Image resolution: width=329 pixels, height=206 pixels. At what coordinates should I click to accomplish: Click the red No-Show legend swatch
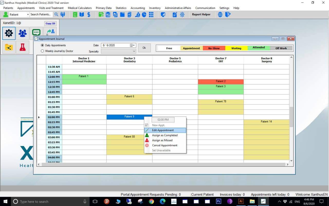[214, 48]
